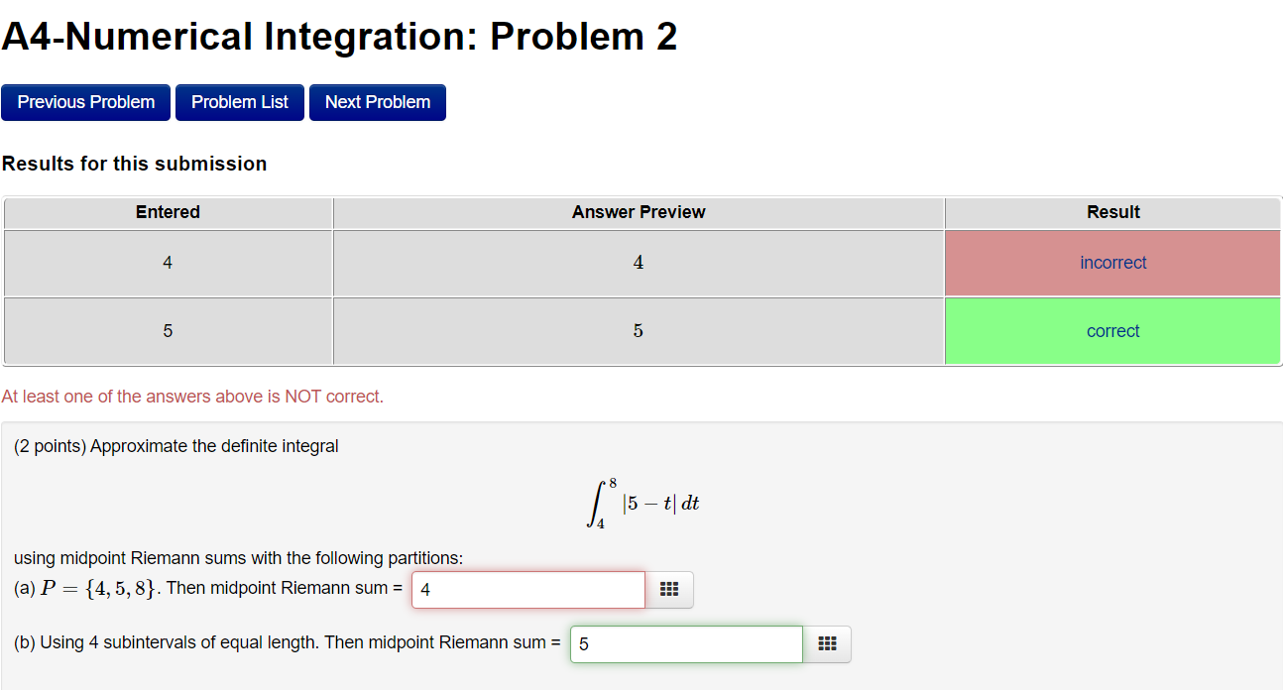Go to the Previous Problem
The width and height of the screenshot is (1283, 690).
(x=85, y=102)
